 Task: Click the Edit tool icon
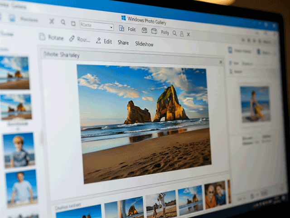99,40
